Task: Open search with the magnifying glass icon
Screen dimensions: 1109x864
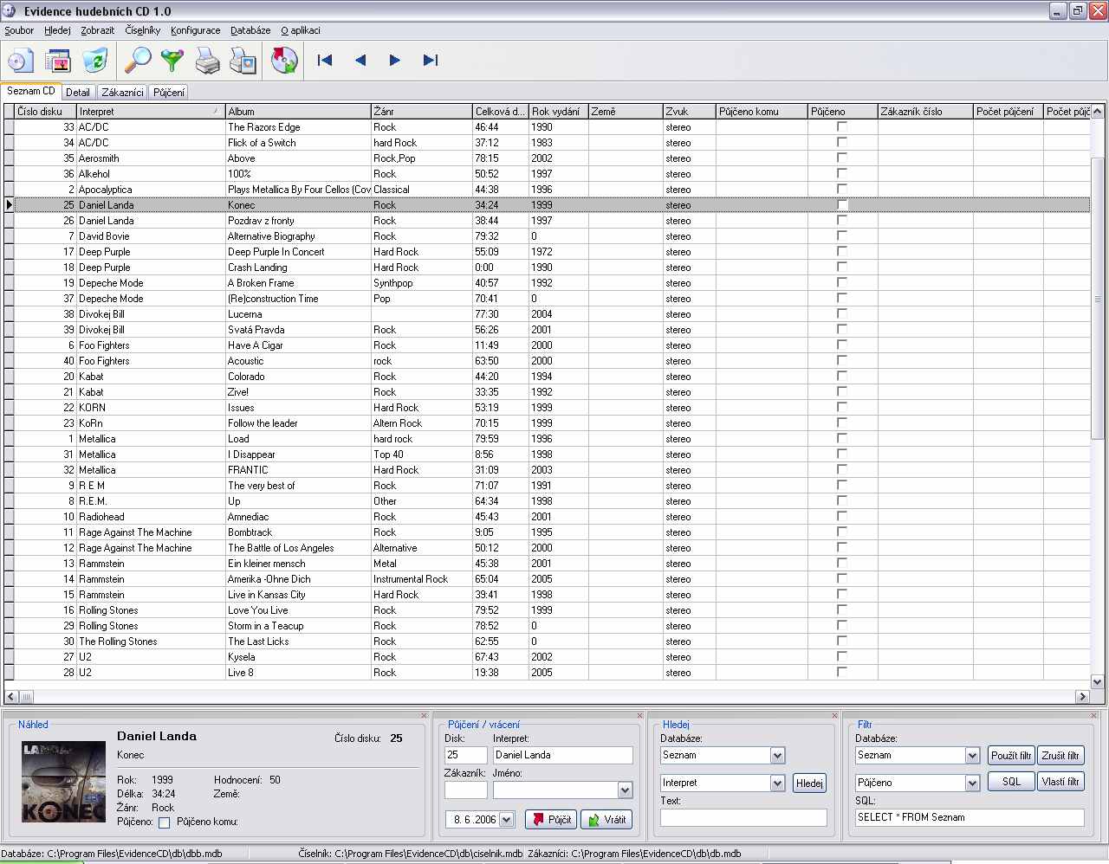Action: (x=138, y=61)
